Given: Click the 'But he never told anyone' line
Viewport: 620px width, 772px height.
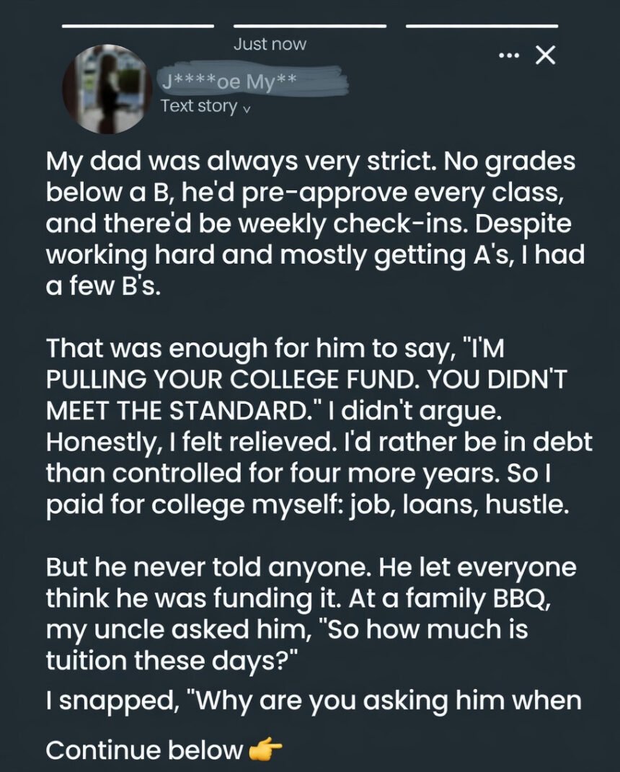Looking at the screenshot, I should [x=311, y=567].
